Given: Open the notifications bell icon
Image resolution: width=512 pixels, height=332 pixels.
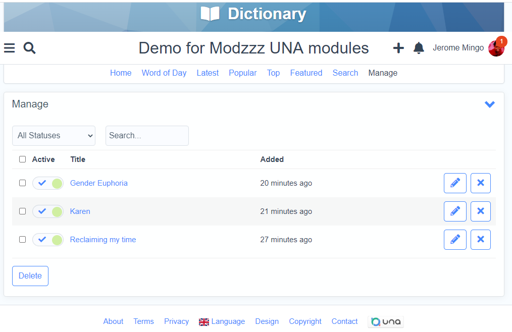Looking at the screenshot, I should (419, 48).
